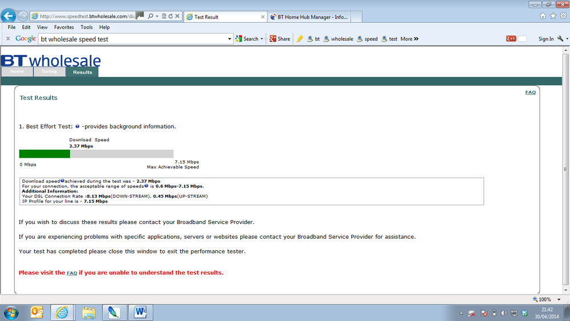Click Sign In on Google toolbar
Viewport: 570px width, 321px height.
pos(545,39)
